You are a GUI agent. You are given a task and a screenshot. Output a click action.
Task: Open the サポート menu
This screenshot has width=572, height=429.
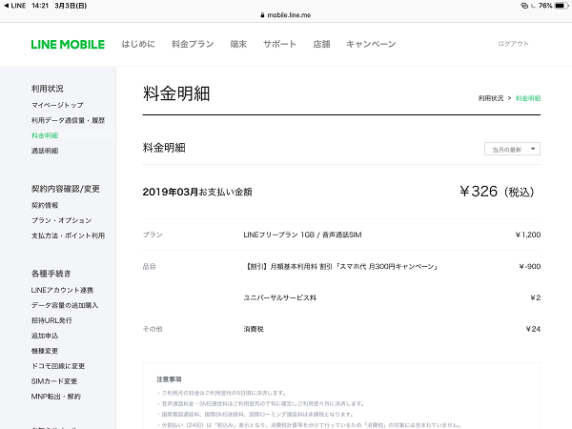pos(279,44)
